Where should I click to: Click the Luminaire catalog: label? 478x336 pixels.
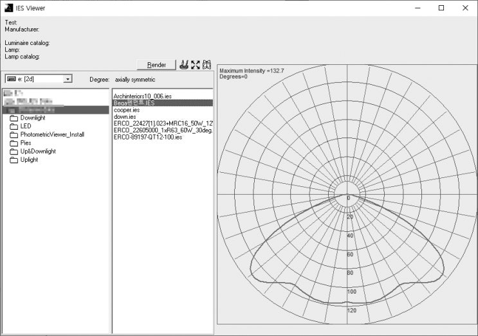click(x=27, y=43)
